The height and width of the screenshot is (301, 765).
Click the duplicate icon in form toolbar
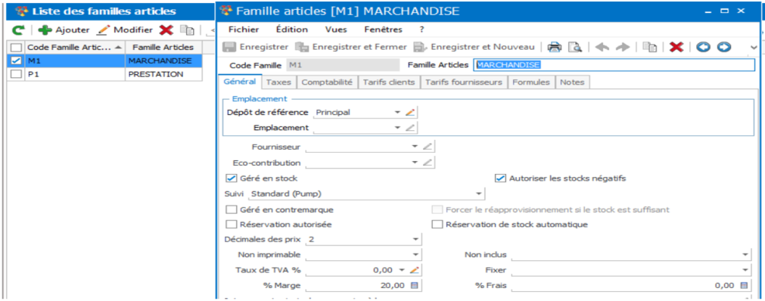649,47
